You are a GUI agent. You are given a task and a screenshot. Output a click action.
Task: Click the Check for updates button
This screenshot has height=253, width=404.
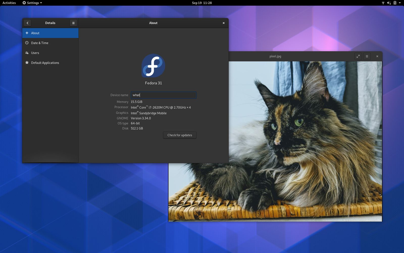tap(180, 135)
